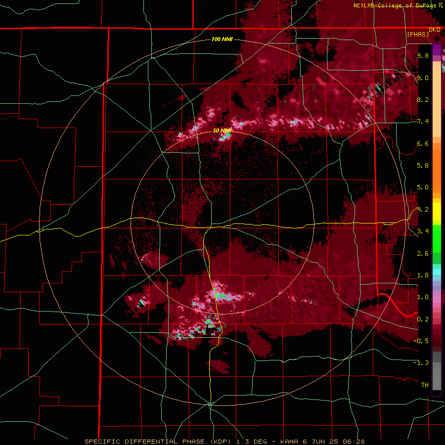Screen dimensions: 445x445
Task: Click the 3.4 value on the color scale
Action: point(423,231)
